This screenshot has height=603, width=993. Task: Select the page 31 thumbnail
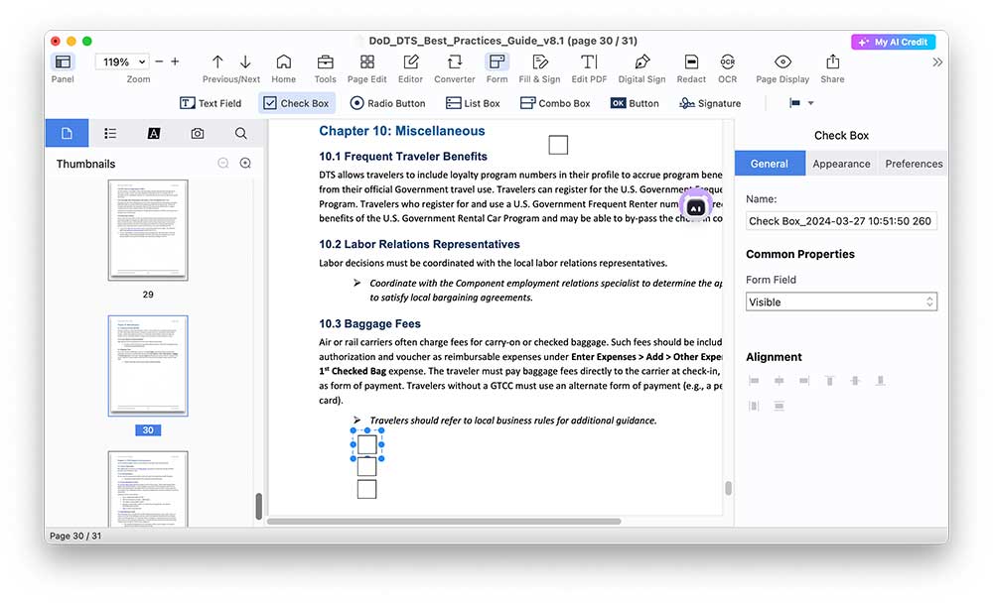pyautogui.click(x=148, y=489)
